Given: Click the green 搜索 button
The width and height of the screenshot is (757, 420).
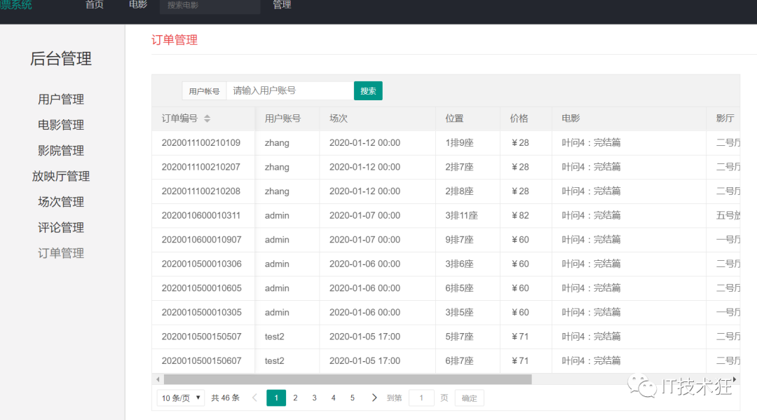Looking at the screenshot, I should [368, 90].
